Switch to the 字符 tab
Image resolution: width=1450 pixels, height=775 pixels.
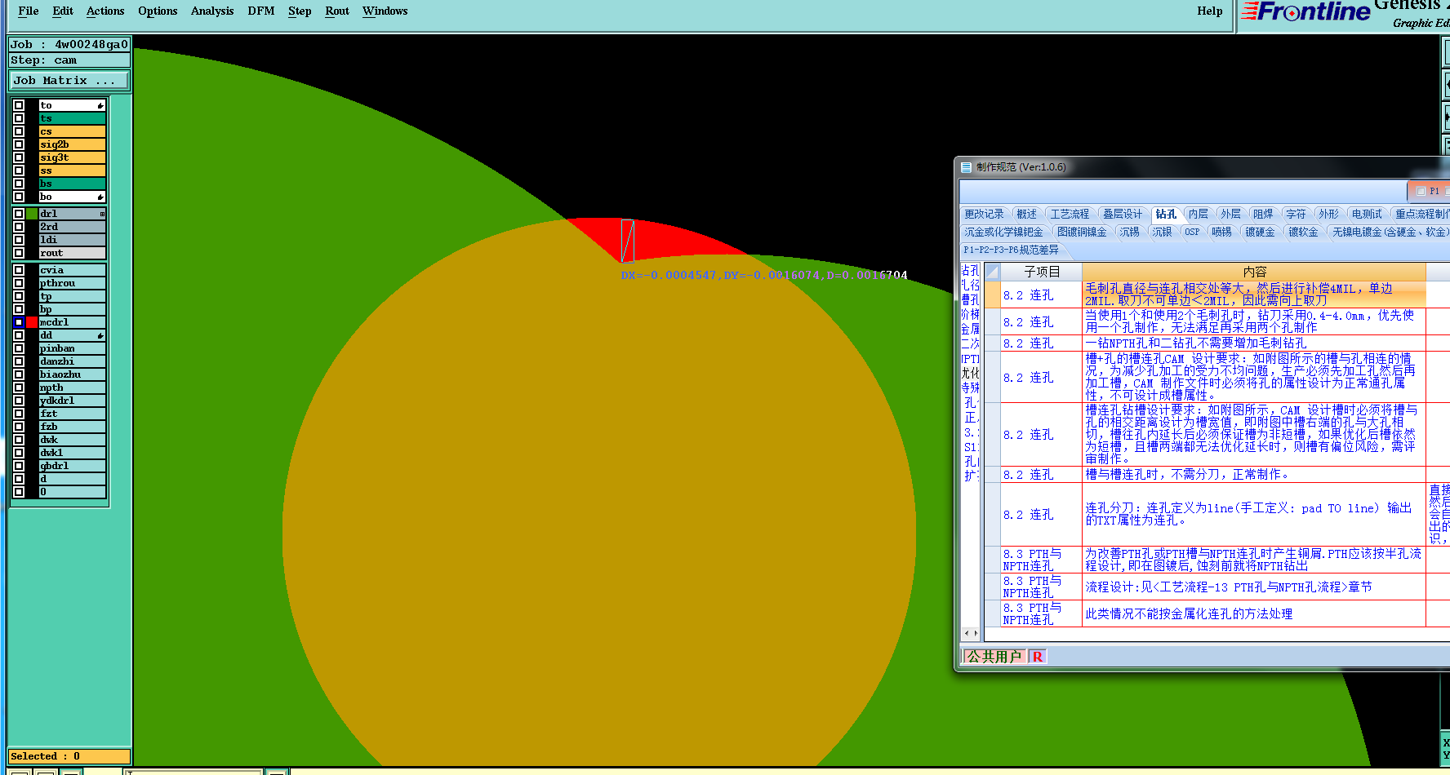[x=1296, y=214]
